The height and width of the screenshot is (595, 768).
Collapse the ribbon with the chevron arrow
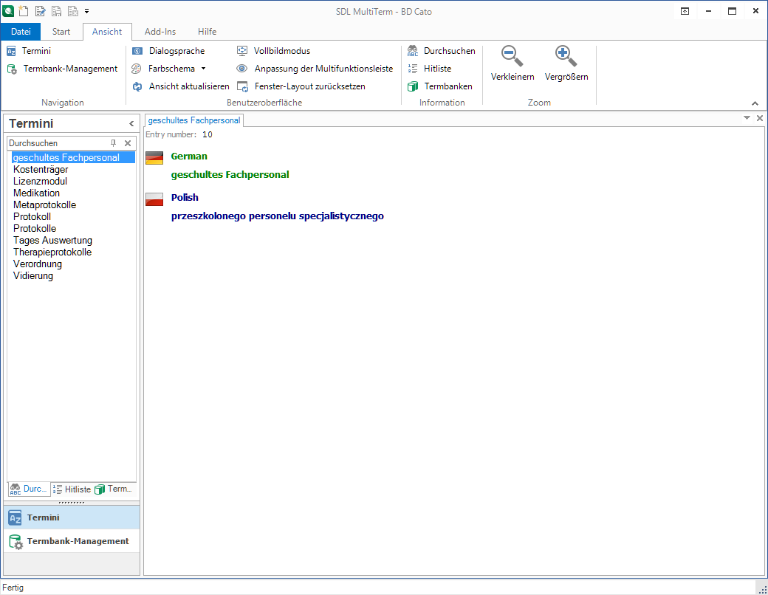(x=755, y=103)
